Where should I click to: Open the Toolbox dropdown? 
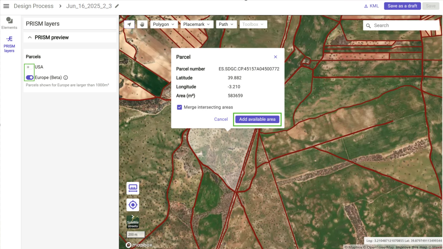click(253, 24)
